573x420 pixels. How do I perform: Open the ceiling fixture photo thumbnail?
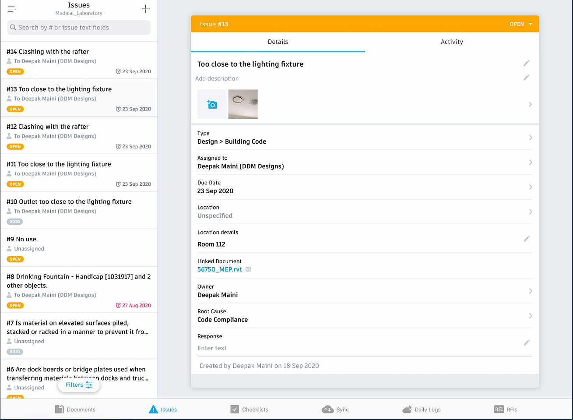[243, 104]
